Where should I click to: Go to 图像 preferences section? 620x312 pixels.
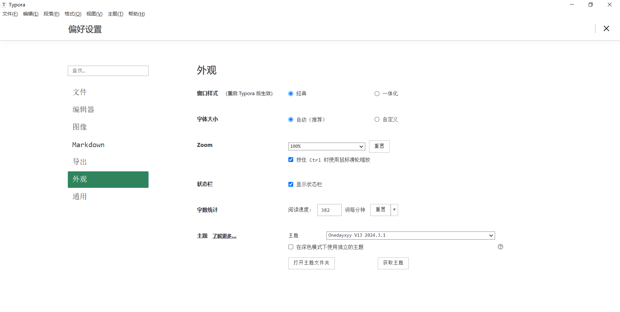(x=108, y=127)
